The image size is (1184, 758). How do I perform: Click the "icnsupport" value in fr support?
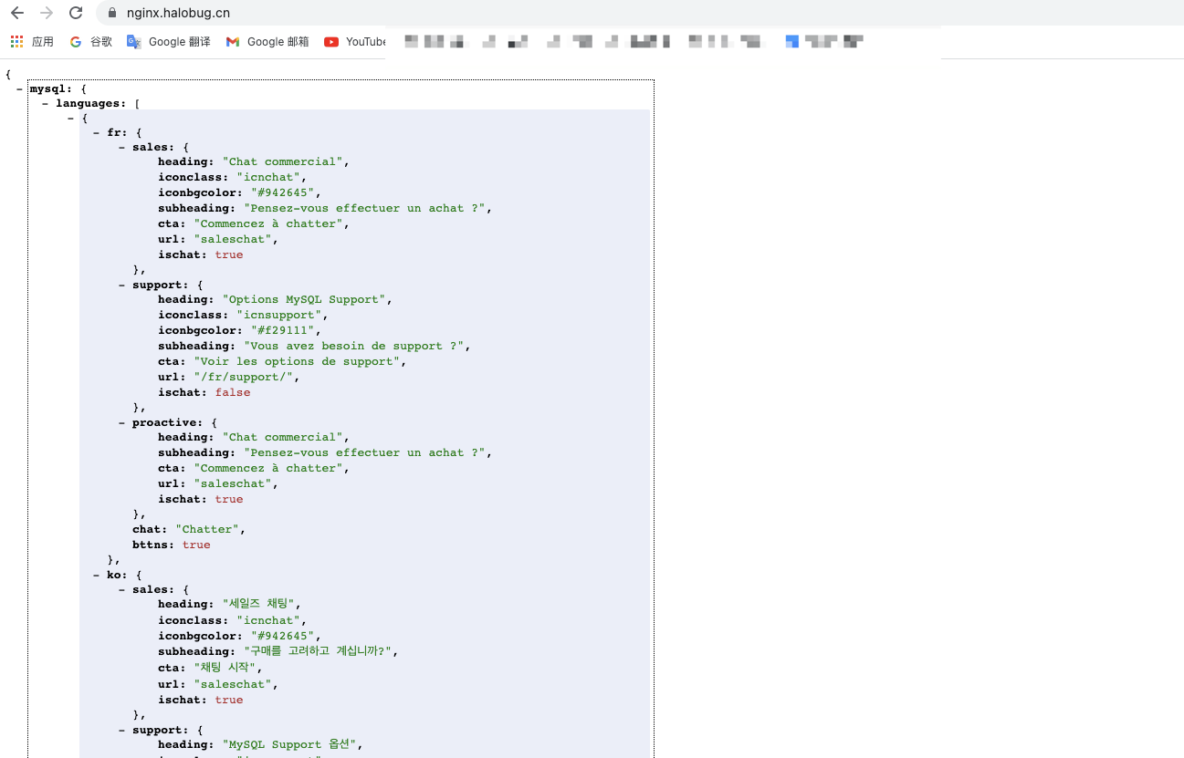278,315
